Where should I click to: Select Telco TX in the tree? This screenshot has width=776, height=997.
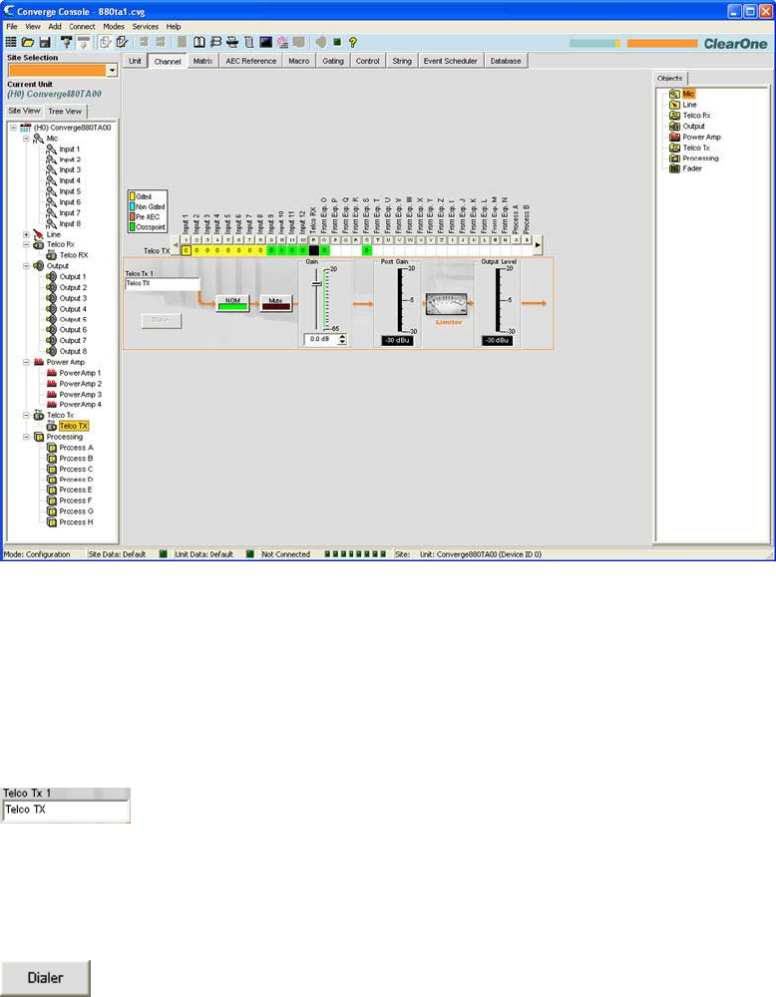[x=74, y=426]
